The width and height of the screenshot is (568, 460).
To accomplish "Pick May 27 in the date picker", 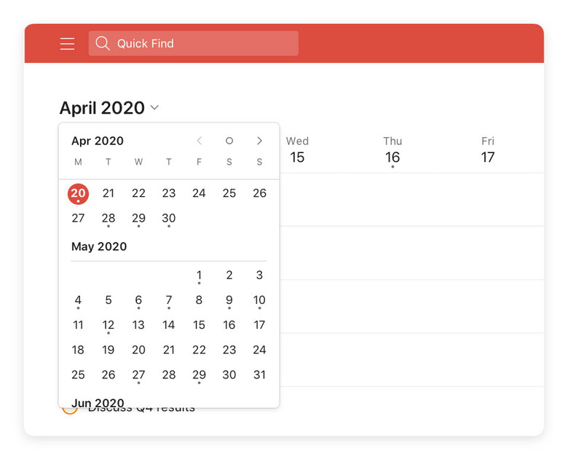I will pyautogui.click(x=138, y=375).
